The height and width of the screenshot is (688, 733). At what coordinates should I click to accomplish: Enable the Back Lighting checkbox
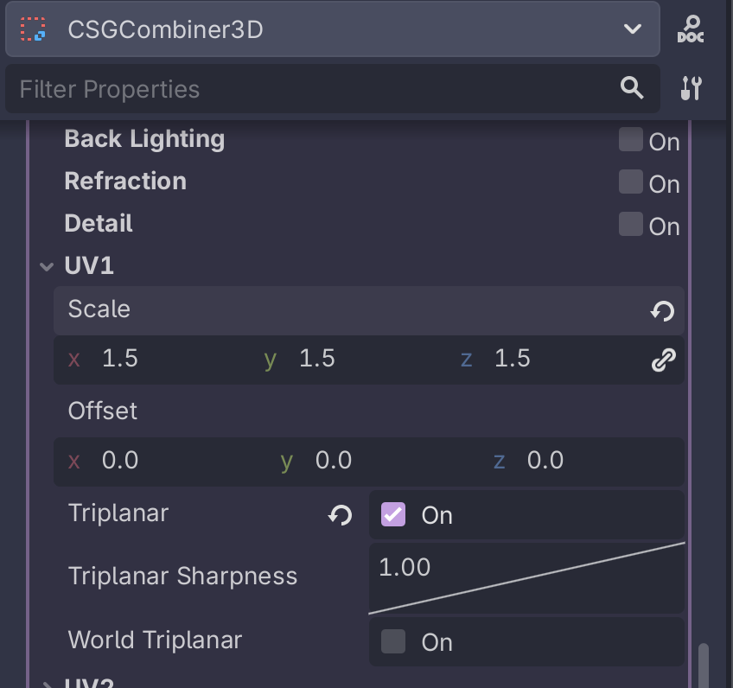[631, 140]
